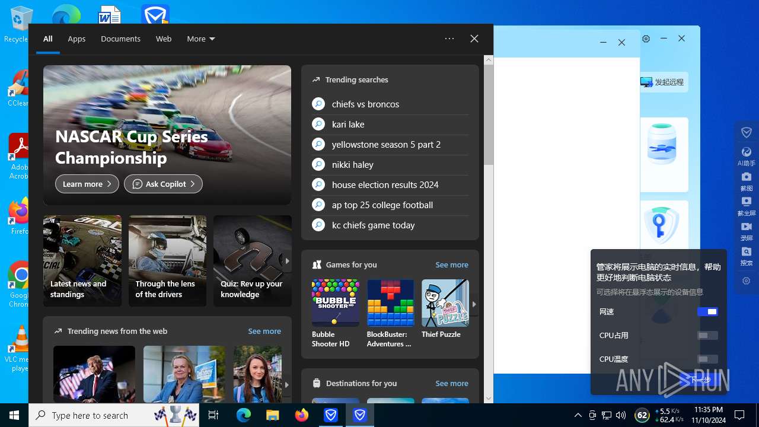Open the Windows Start menu
This screenshot has height=427, width=759.
click(x=14, y=415)
